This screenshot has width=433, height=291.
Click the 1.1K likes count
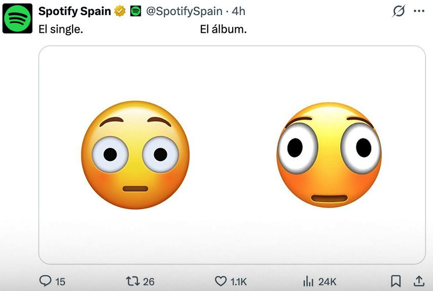click(x=238, y=281)
